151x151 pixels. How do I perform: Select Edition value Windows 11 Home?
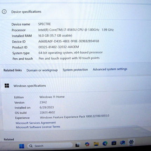coord(52,97)
